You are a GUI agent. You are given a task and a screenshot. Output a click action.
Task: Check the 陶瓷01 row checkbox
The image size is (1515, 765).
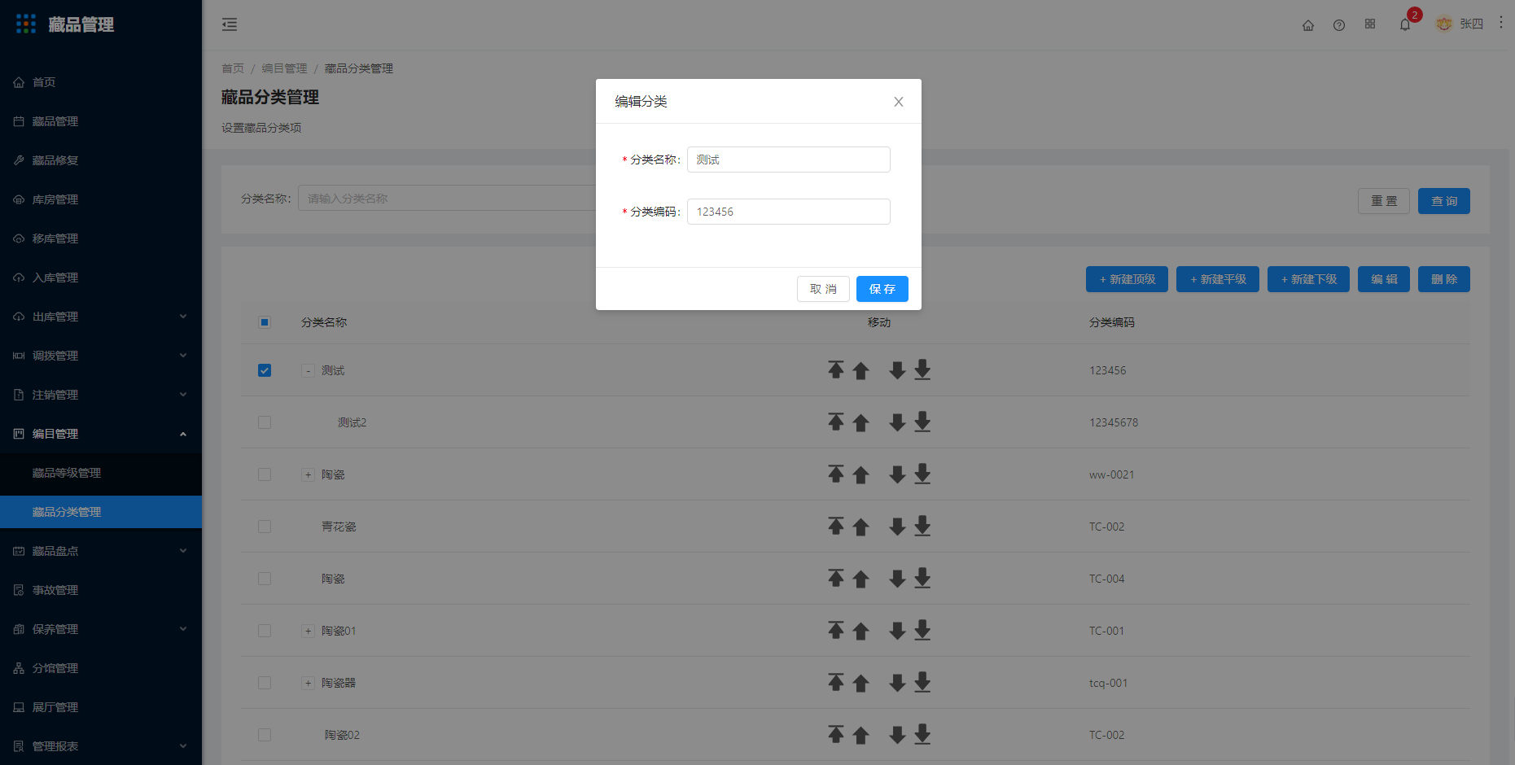coord(265,631)
